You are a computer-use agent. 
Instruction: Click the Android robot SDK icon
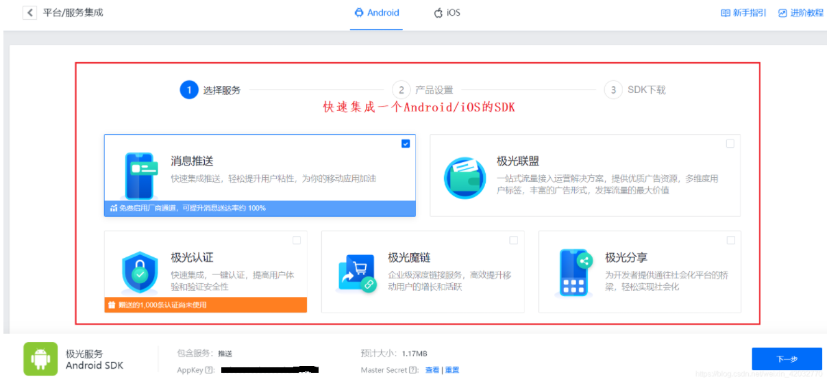(x=40, y=359)
